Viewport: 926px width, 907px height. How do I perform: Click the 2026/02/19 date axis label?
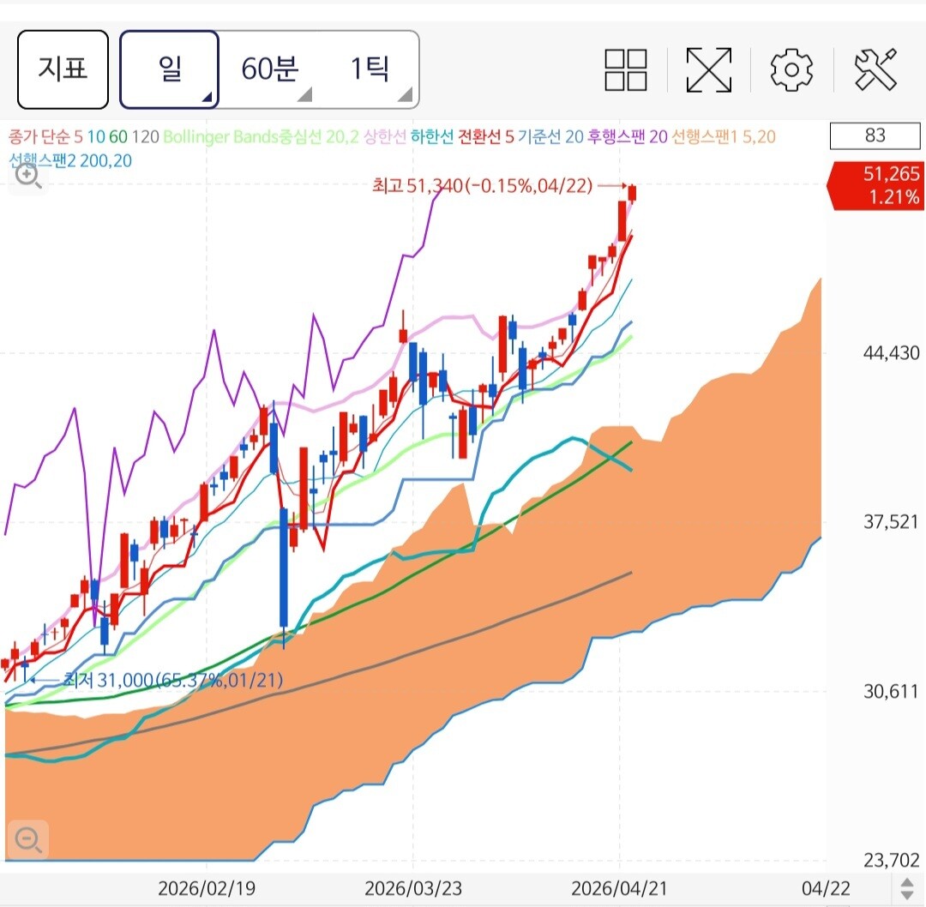coord(207,889)
